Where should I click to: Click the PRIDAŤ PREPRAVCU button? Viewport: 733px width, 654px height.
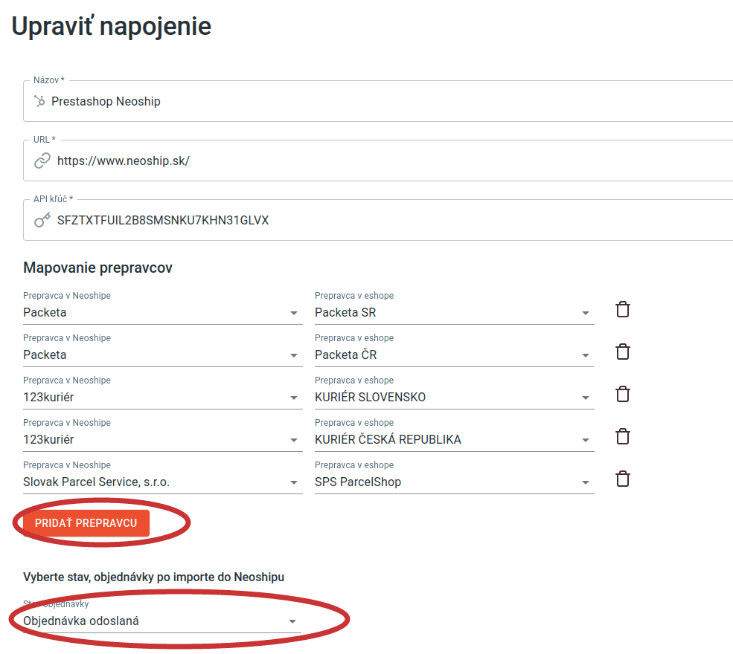coord(86,522)
